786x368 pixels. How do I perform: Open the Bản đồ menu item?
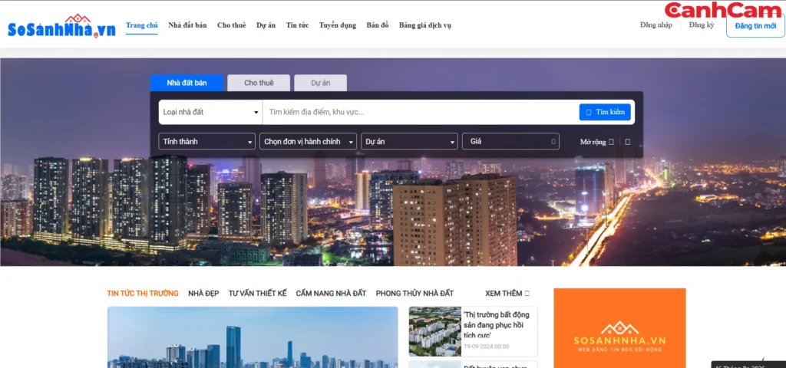378,25
